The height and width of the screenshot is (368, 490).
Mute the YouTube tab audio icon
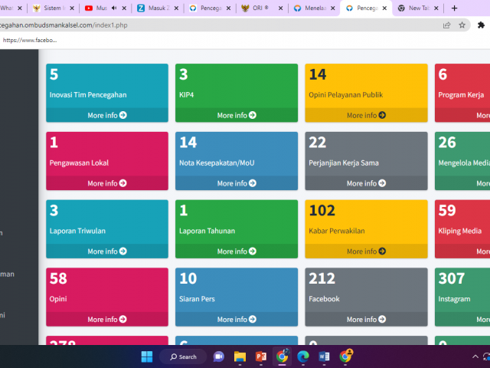click(x=114, y=8)
